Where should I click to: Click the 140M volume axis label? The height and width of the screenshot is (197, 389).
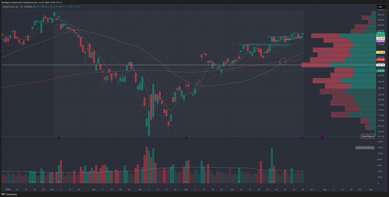[x=380, y=142]
